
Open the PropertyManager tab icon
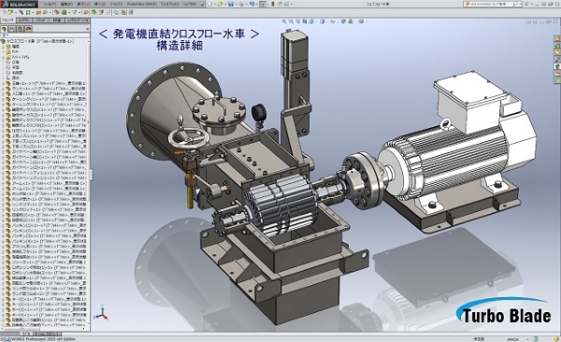click(12, 29)
